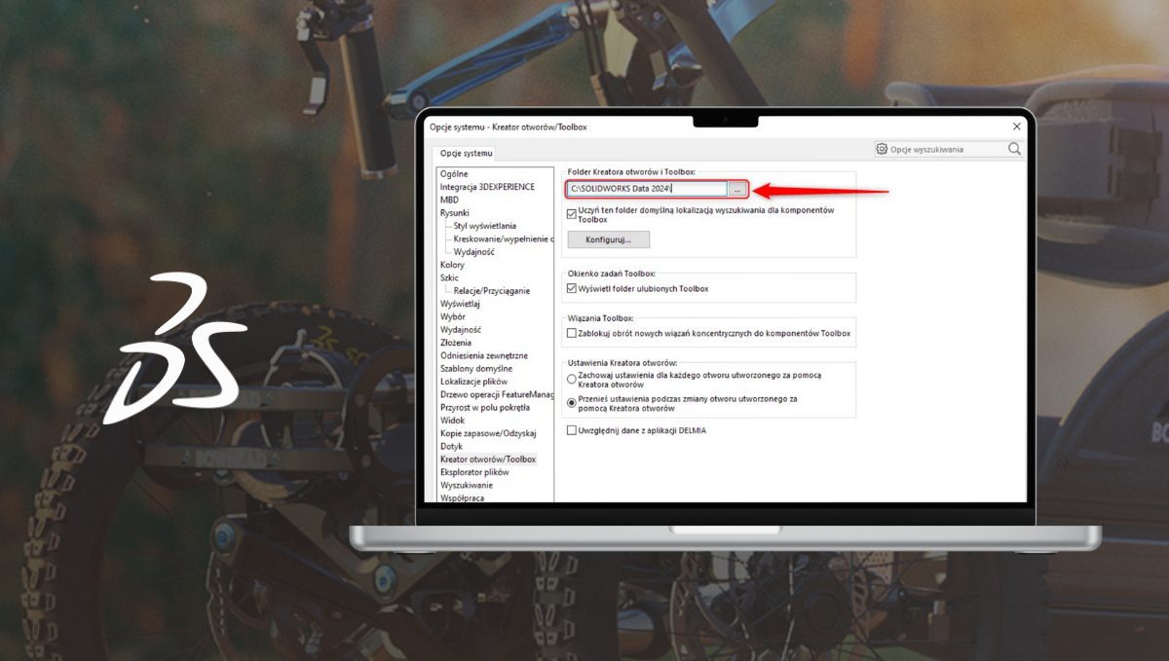Select Wyświetlaj in the options tree
The width and height of the screenshot is (1169, 661).
click(460, 304)
